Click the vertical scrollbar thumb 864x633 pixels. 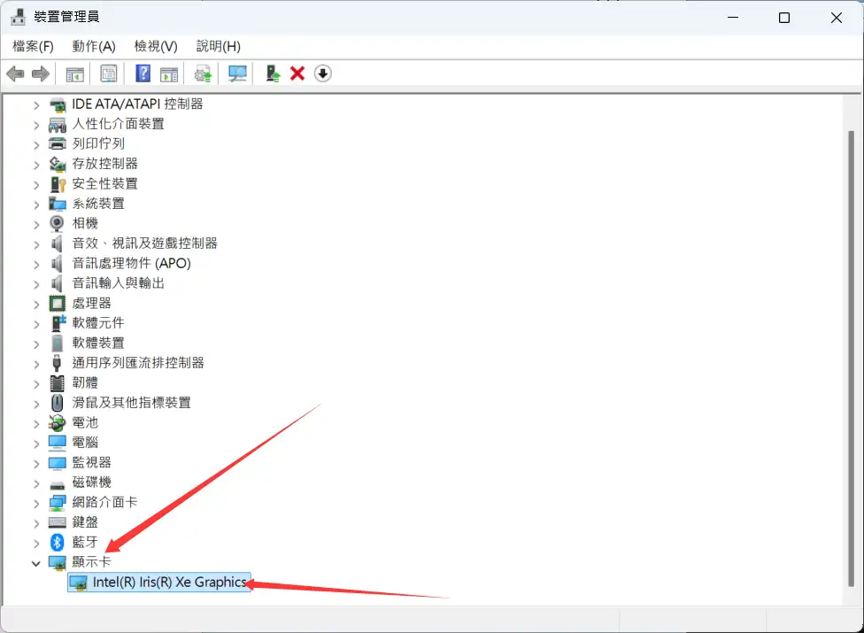[x=851, y=359]
